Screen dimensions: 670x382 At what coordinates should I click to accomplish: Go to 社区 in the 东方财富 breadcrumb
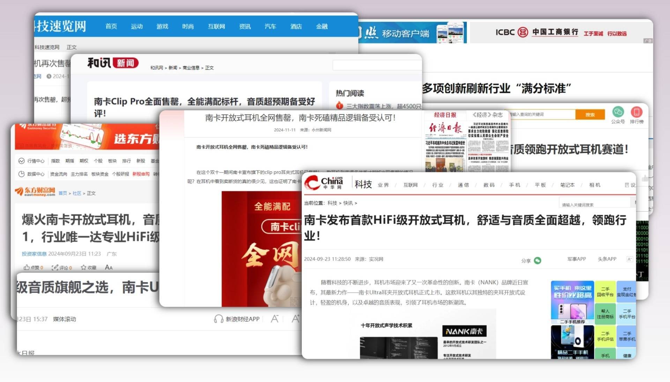77,193
